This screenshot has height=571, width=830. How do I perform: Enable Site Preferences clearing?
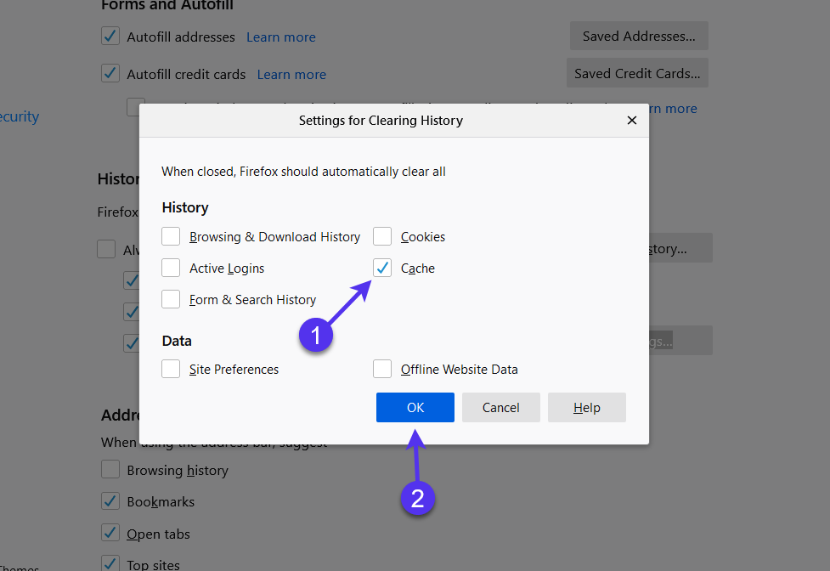[x=170, y=369]
